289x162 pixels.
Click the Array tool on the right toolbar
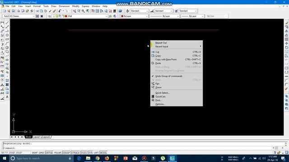point(286,39)
